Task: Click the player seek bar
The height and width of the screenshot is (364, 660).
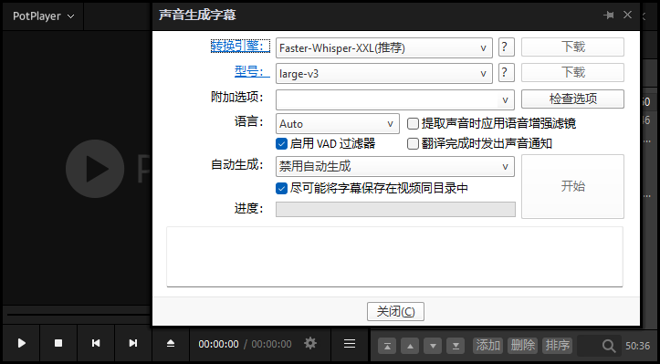Action: point(79,315)
